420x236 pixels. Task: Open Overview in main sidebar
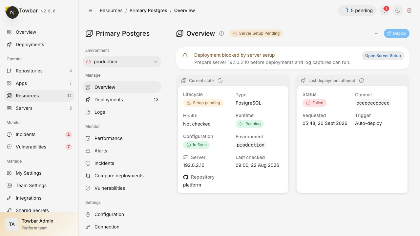[x=39, y=32]
